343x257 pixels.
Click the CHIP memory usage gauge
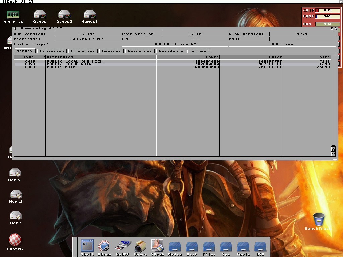328,10
